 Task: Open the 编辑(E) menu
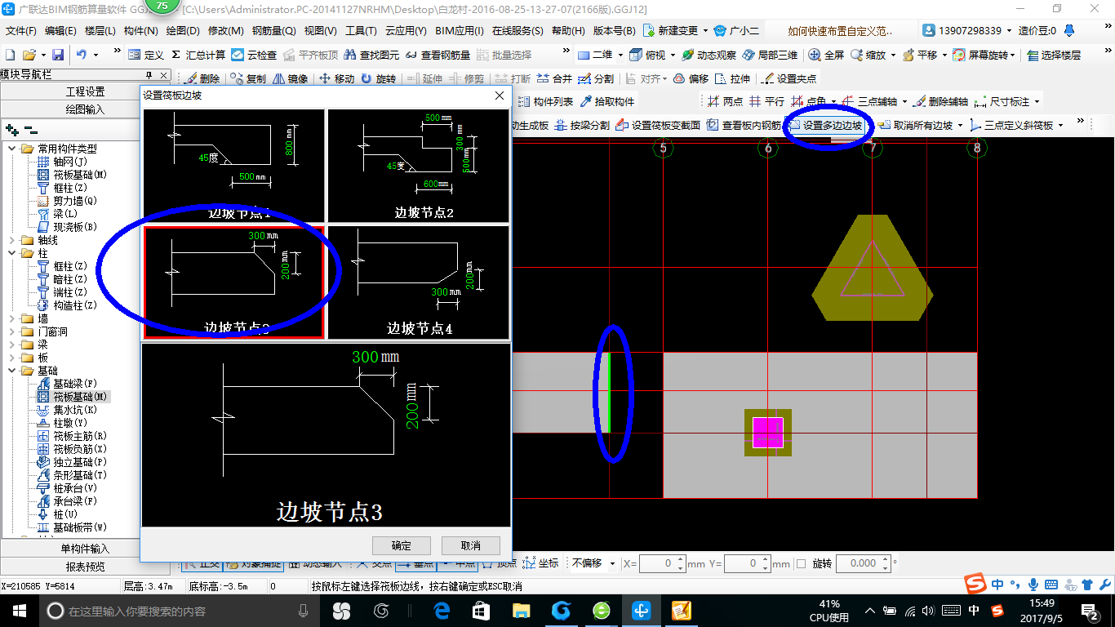pos(60,31)
